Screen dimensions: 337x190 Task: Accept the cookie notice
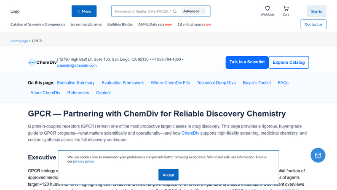pos(168,175)
